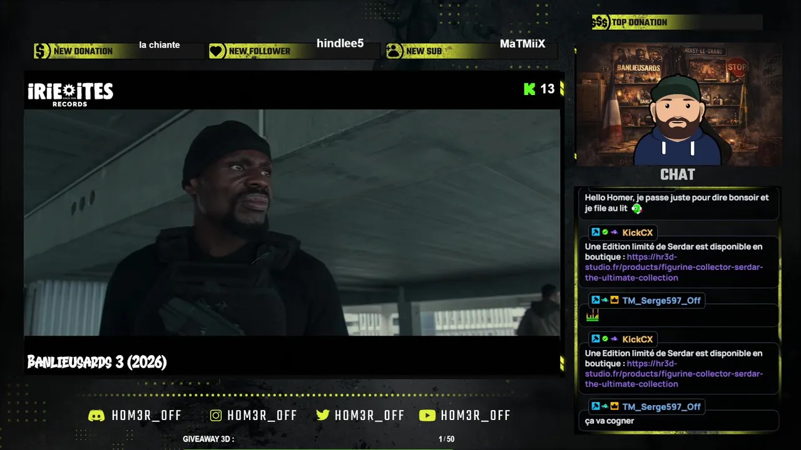
Task: Click the gold crown badge on the upper TM_Serge597_Off
Action: coord(615,301)
